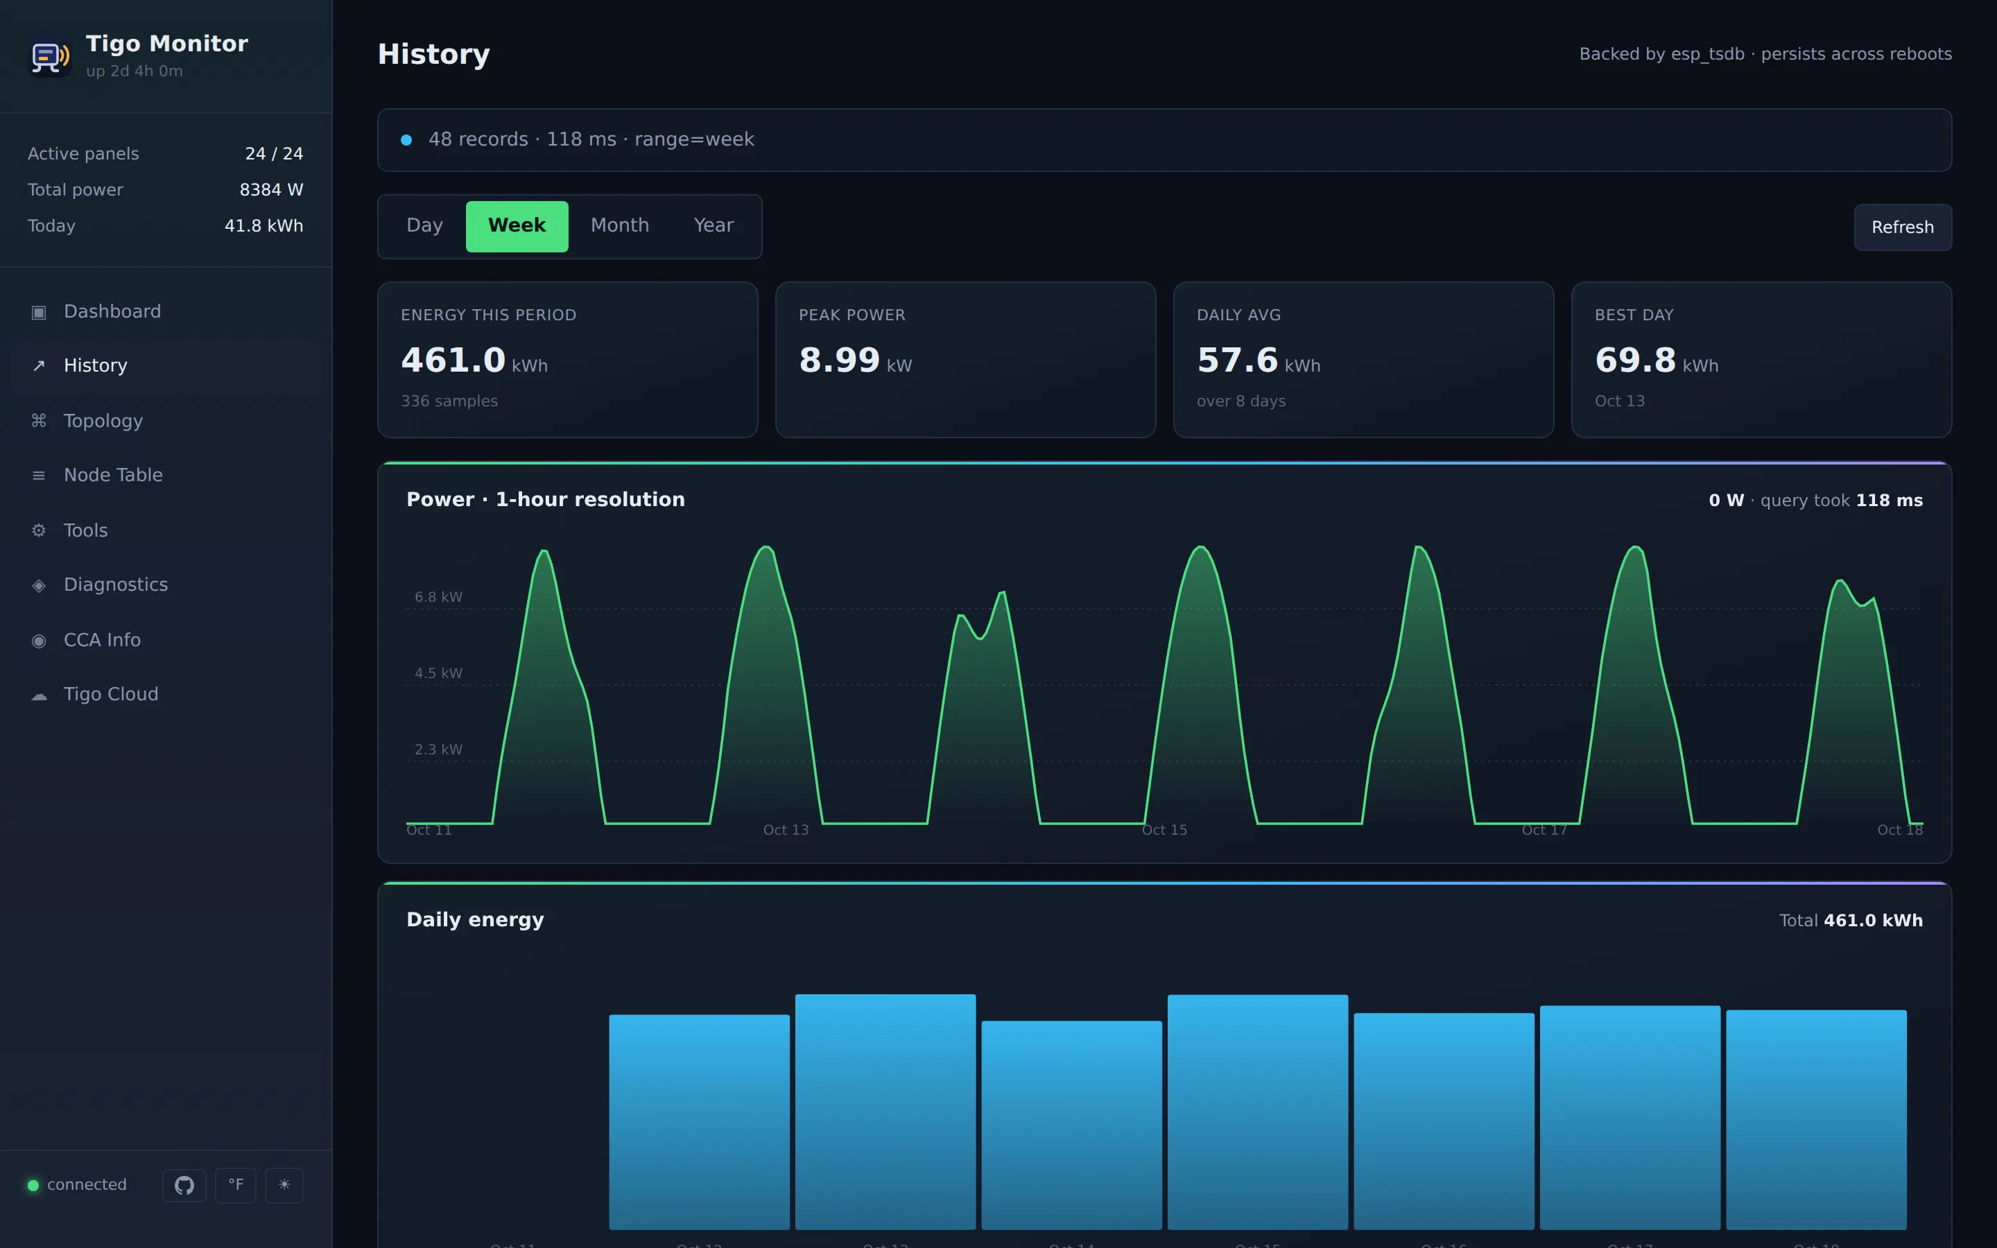Open the GitHub icon link
1997x1248 pixels.
coord(184,1186)
